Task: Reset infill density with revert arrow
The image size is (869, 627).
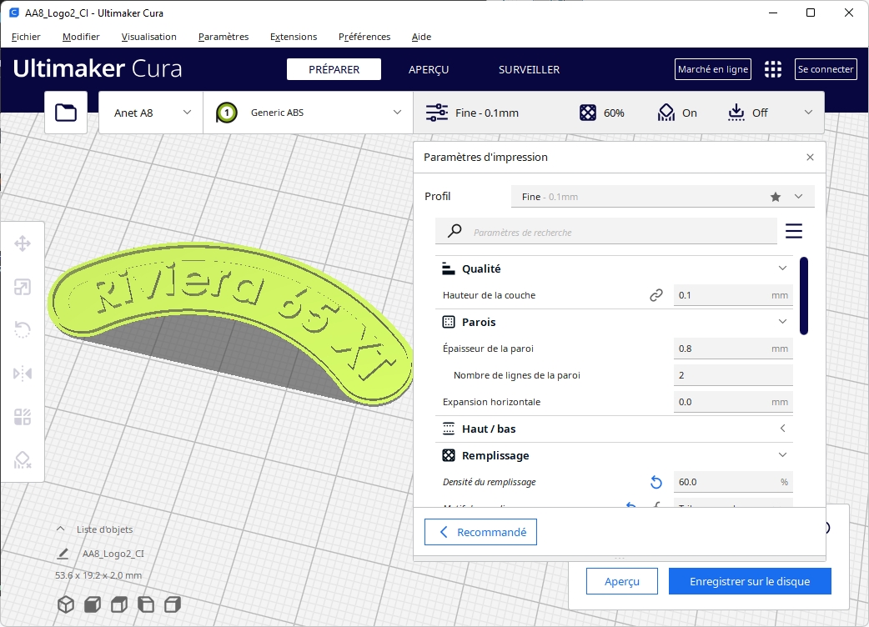Action: [656, 482]
